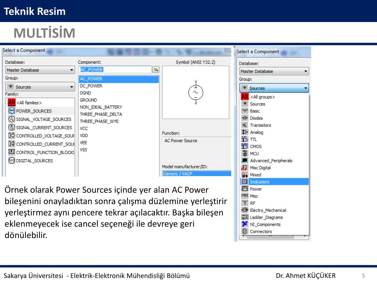Click the Transistors group icon

point(245,125)
